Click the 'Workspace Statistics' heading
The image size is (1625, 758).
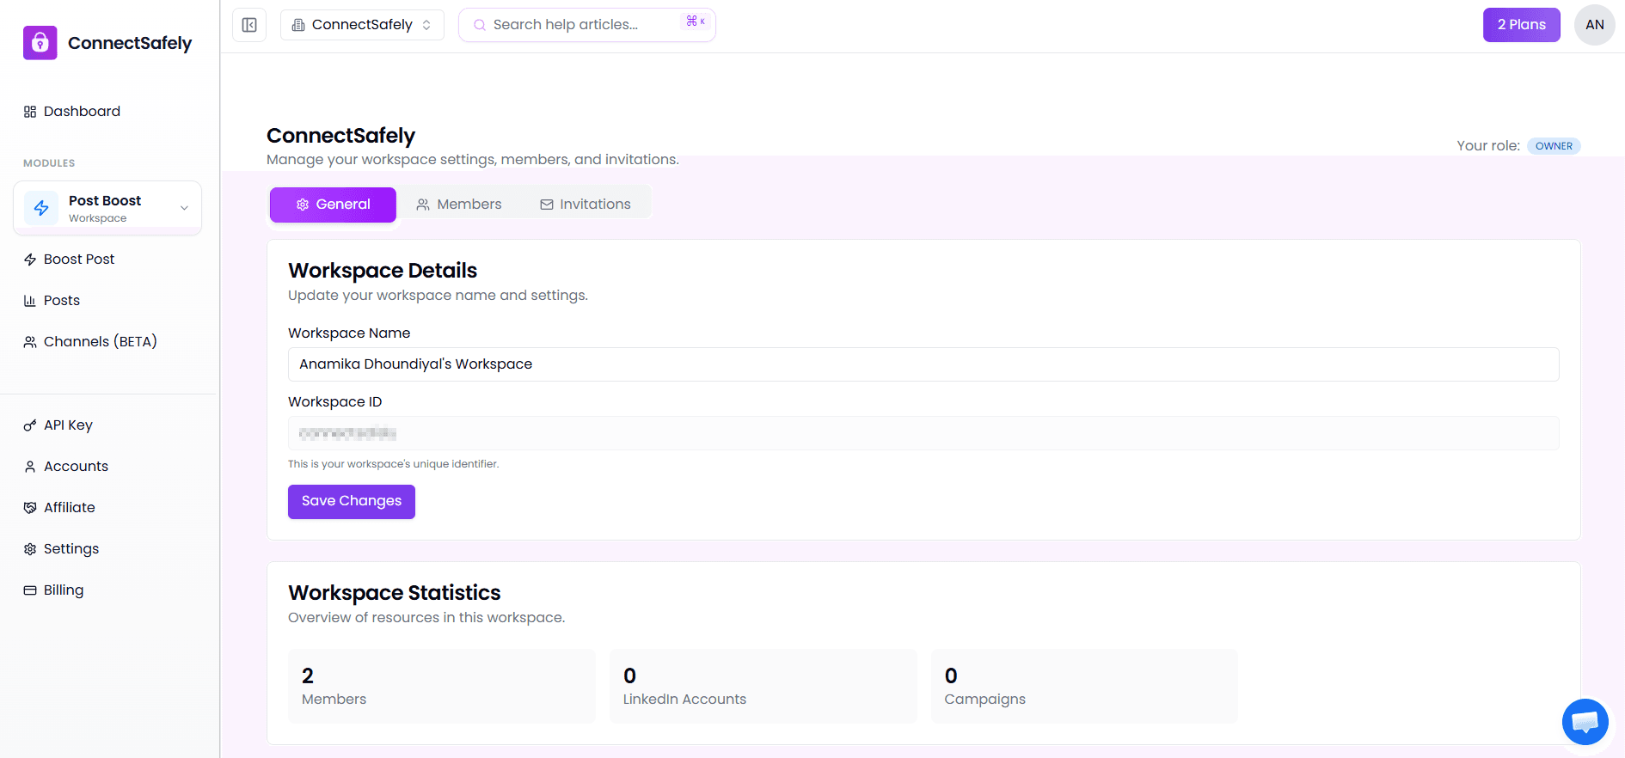coord(395,593)
